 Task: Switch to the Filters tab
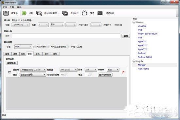click(15, 54)
